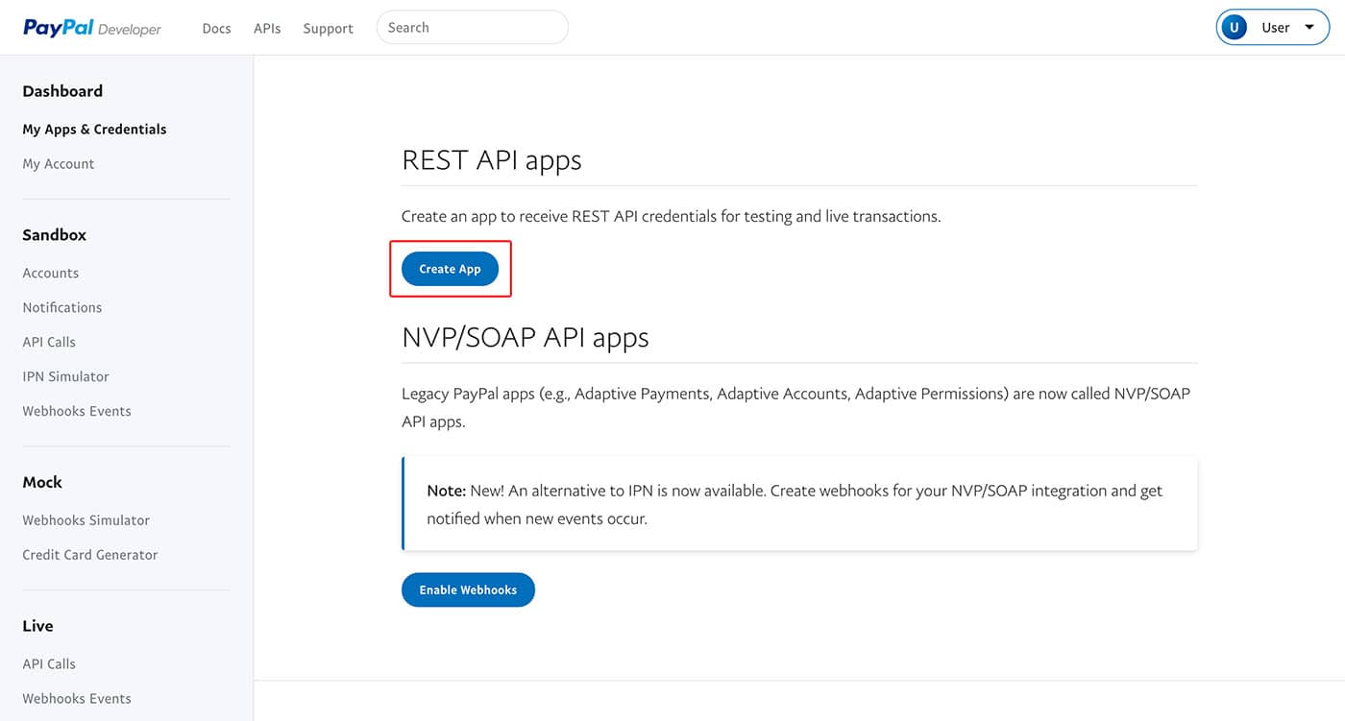The width and height of the screenshot is (1345, 721).
Task: View Sandbox Notifications
Action: pyautogui.click(x=62, y=307)
